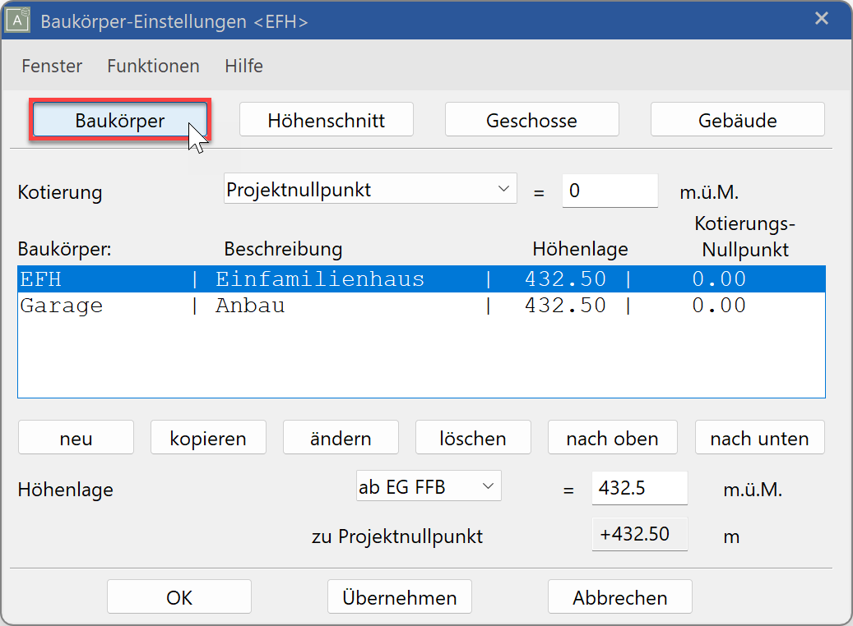This screenshot has height=626, width=853.
Task: Copy the selected Baukörper using kopieren
Action: (x=208, y=437)
